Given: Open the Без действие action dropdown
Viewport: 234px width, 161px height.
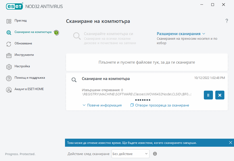Looking at the screenshot, I should pyautogui.click(x=130, y=154).
